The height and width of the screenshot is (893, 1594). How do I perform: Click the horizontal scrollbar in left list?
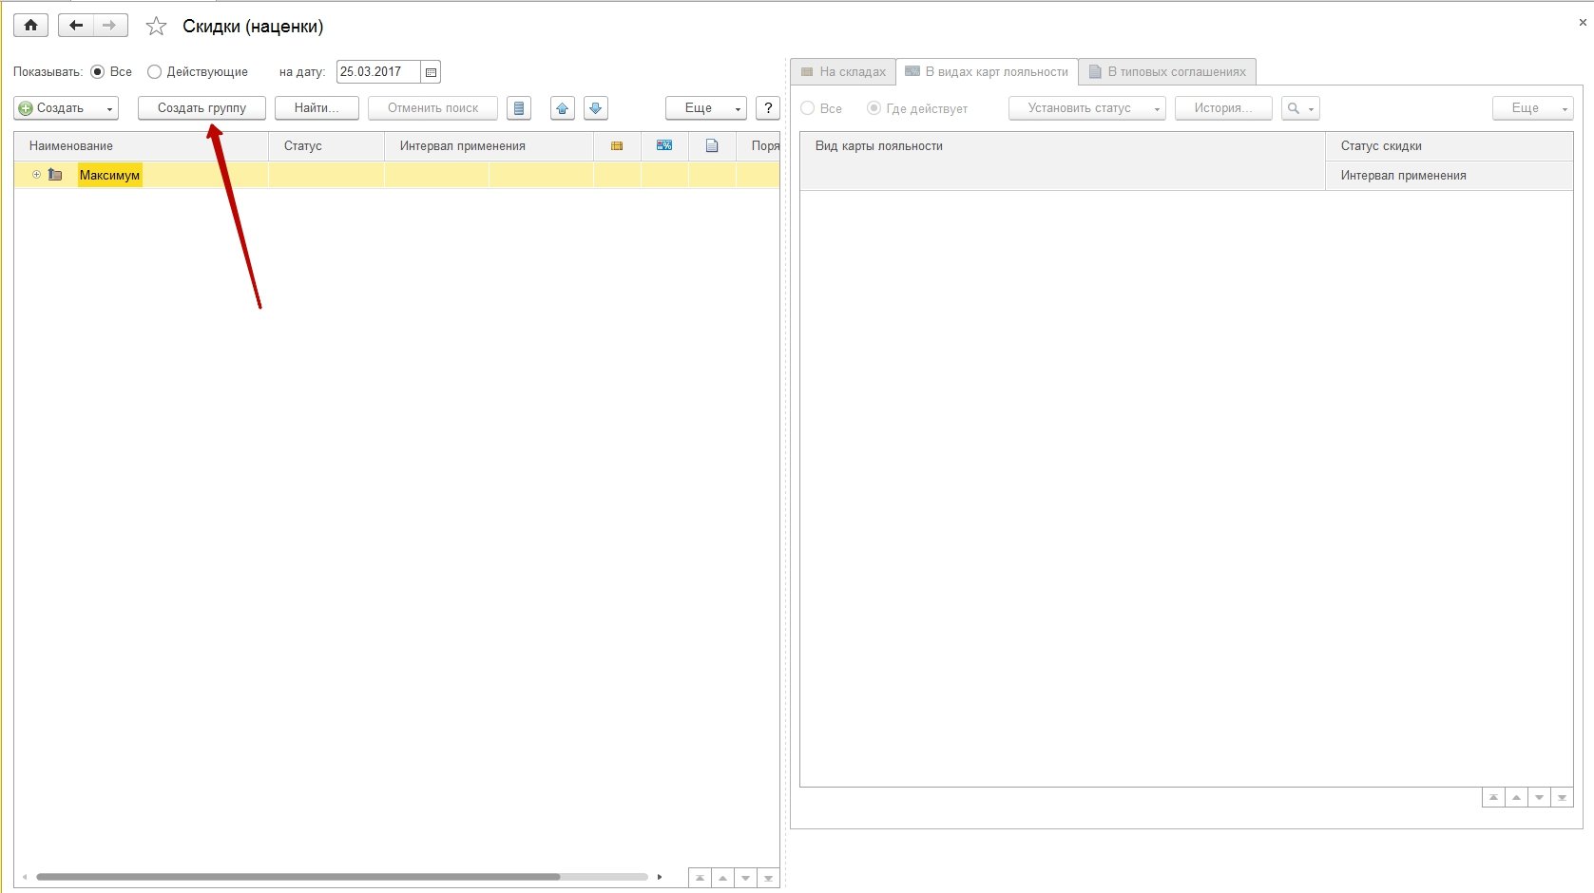coord(298,877)
